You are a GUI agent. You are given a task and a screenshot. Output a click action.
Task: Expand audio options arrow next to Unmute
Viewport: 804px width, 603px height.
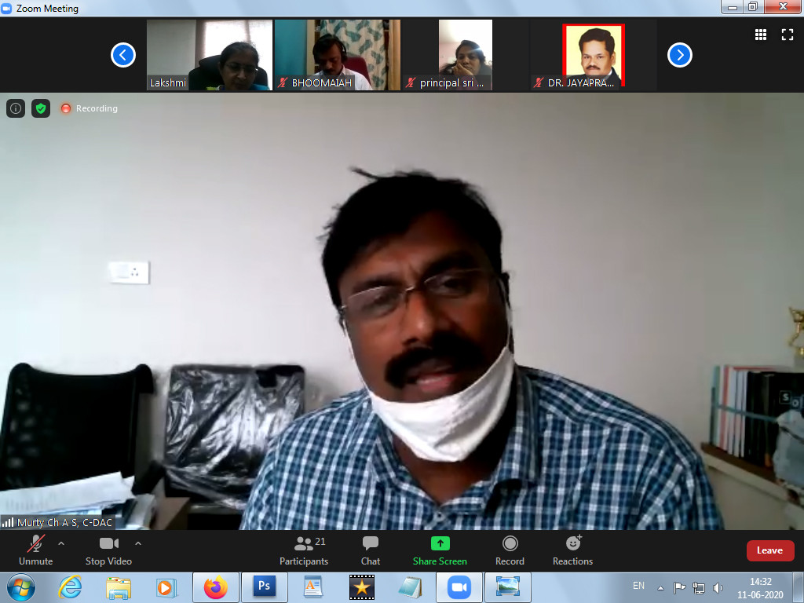(61, 543)
